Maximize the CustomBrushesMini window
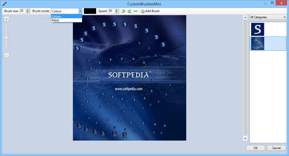 [272, 3]
